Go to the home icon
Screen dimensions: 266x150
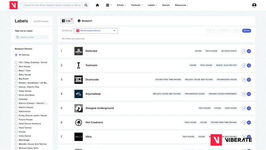[97, 5]
